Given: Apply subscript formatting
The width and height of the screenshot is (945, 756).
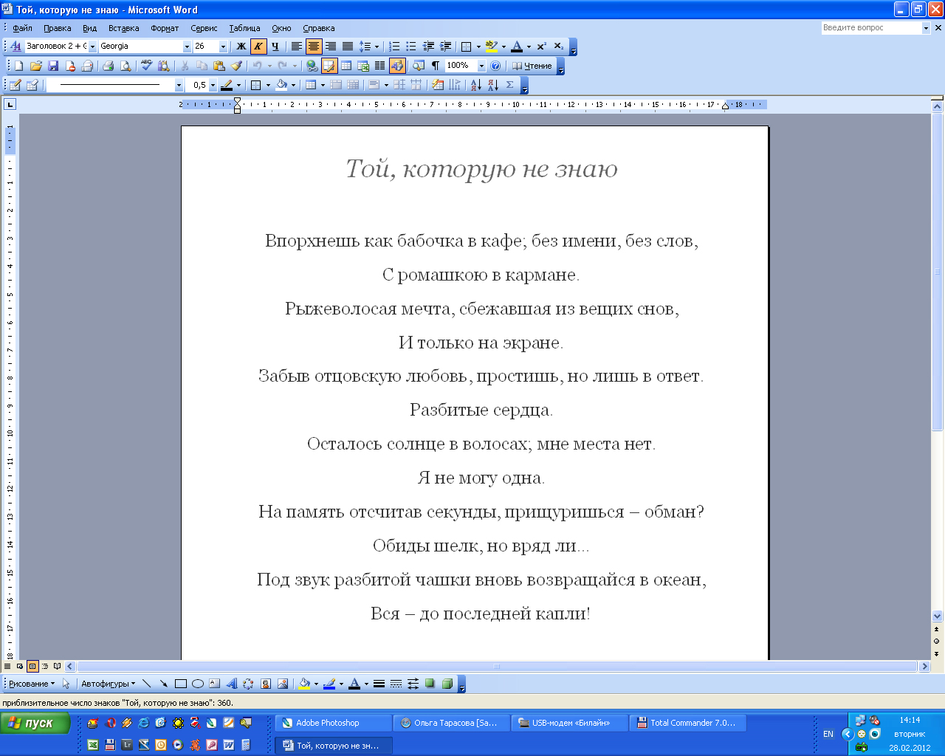Looking at the screenshot, I should 558,47.
